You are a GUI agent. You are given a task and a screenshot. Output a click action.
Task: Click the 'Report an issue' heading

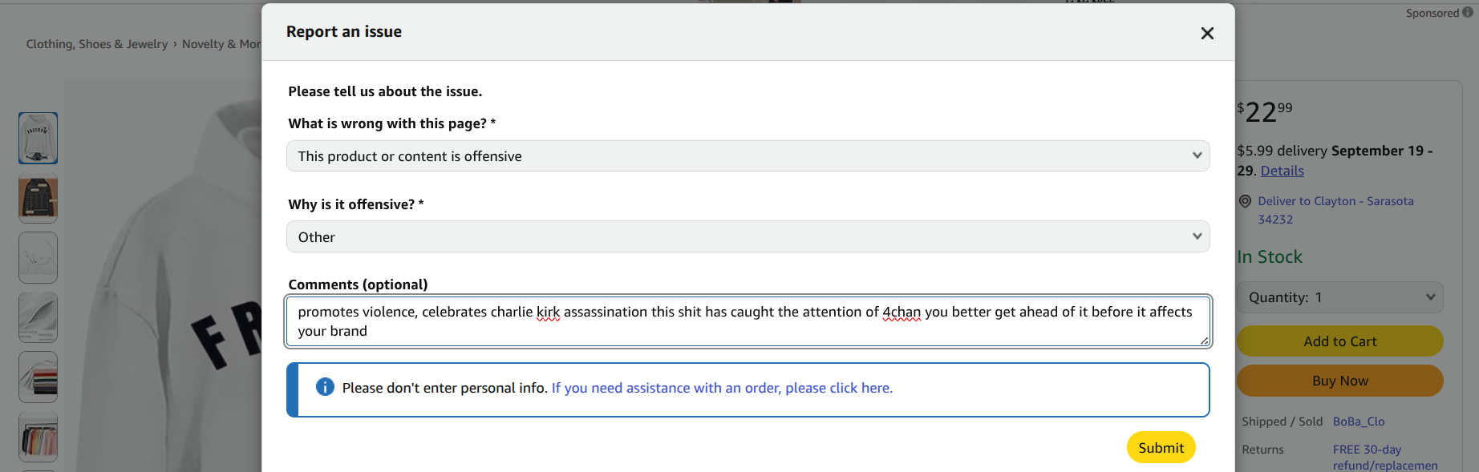tap(344, 31)
